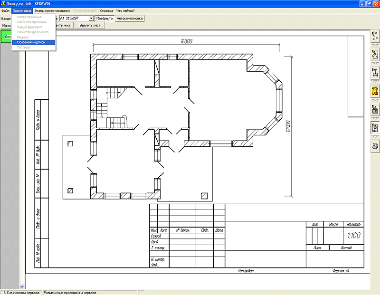Image resolution: width=380 pixels, height=295 pixels.
Task: Open stage 4 yellow wall construction icon
Action: 375,91
